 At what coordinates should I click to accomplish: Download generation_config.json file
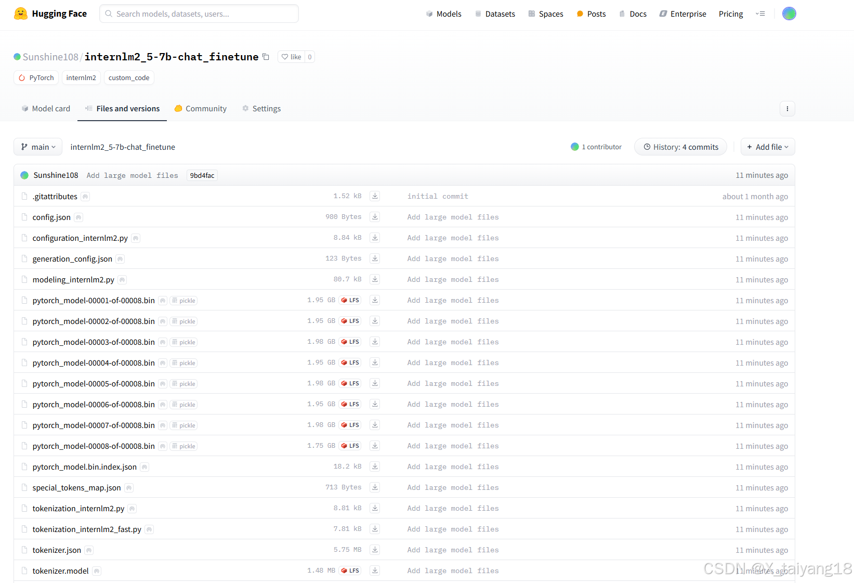pyautogui.click(x=375, y=258)
